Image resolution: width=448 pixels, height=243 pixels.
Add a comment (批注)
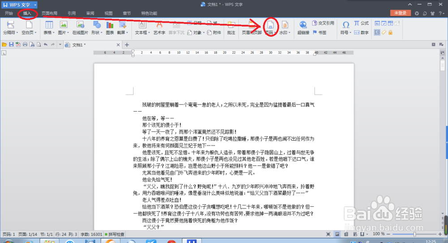tap(231, 28)
